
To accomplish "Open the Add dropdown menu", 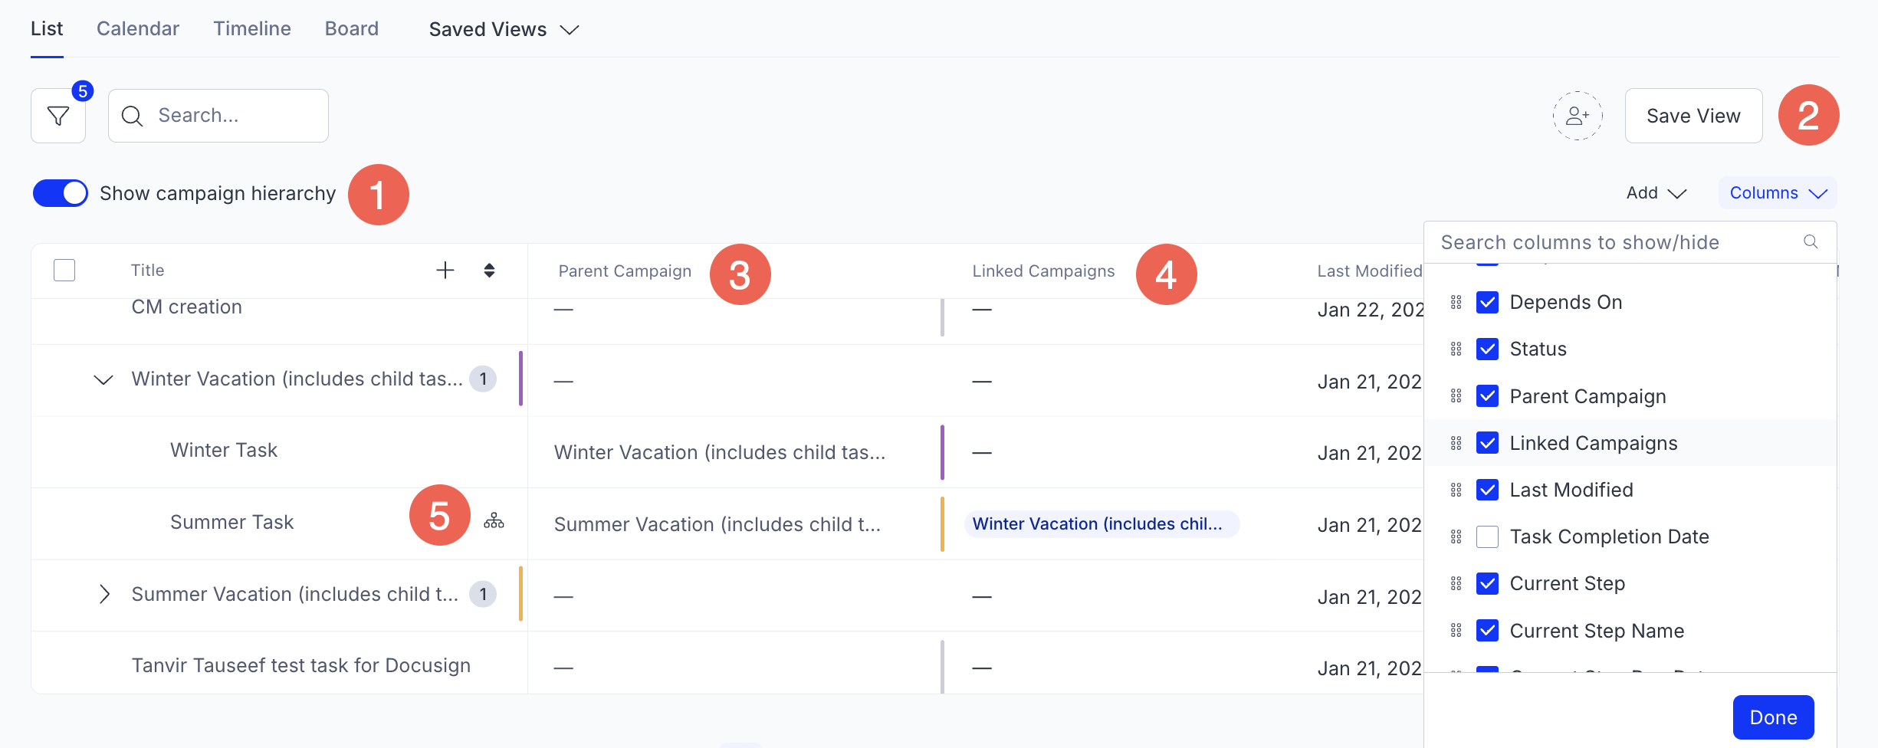I will (1656, 193).
